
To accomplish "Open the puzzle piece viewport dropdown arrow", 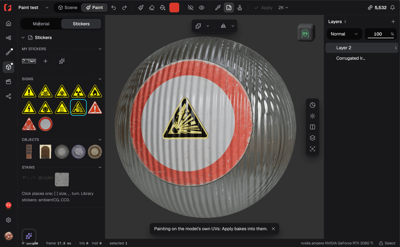I will (x=208, y=26).
